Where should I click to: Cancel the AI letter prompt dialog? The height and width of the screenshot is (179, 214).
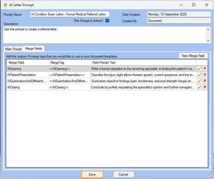[123, 175]
